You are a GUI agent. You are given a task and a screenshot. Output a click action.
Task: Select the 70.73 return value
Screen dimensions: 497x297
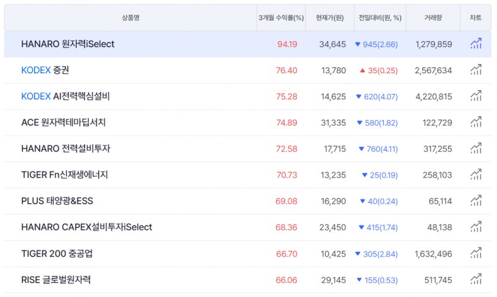(287, 175)
